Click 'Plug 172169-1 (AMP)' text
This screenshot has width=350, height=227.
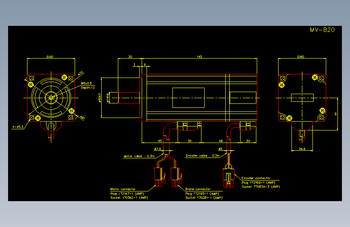(x=258, y=183)
